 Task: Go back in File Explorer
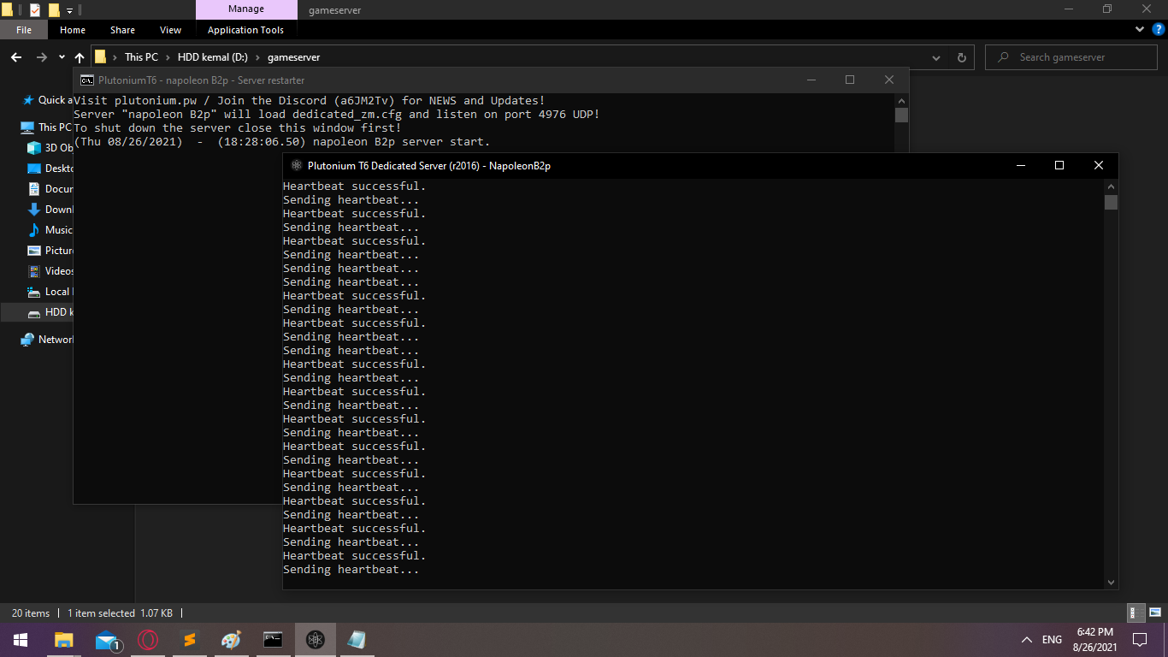16,57
